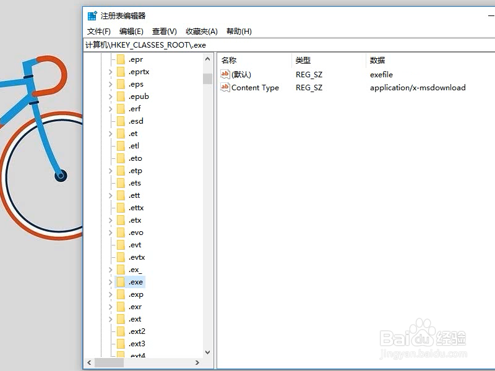Click the address bar path field

[x=289, y=45]
